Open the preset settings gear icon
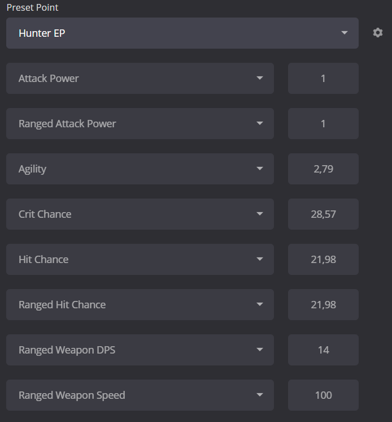This screenshot has height=422, width=392. pos(378,33)
